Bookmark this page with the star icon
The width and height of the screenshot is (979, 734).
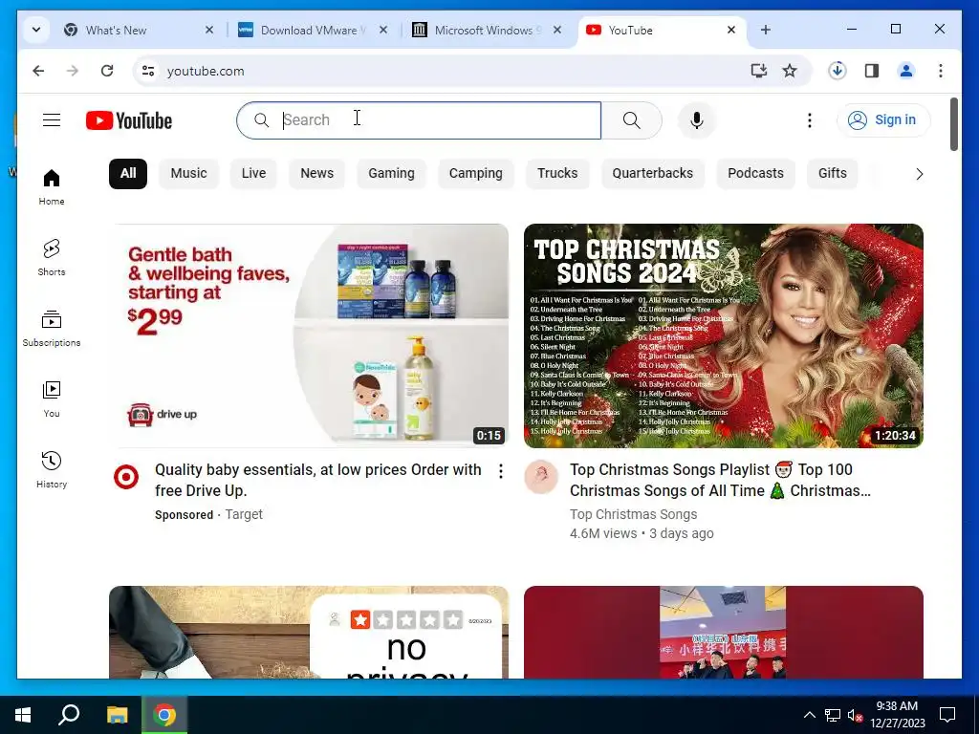pos(790,71)
